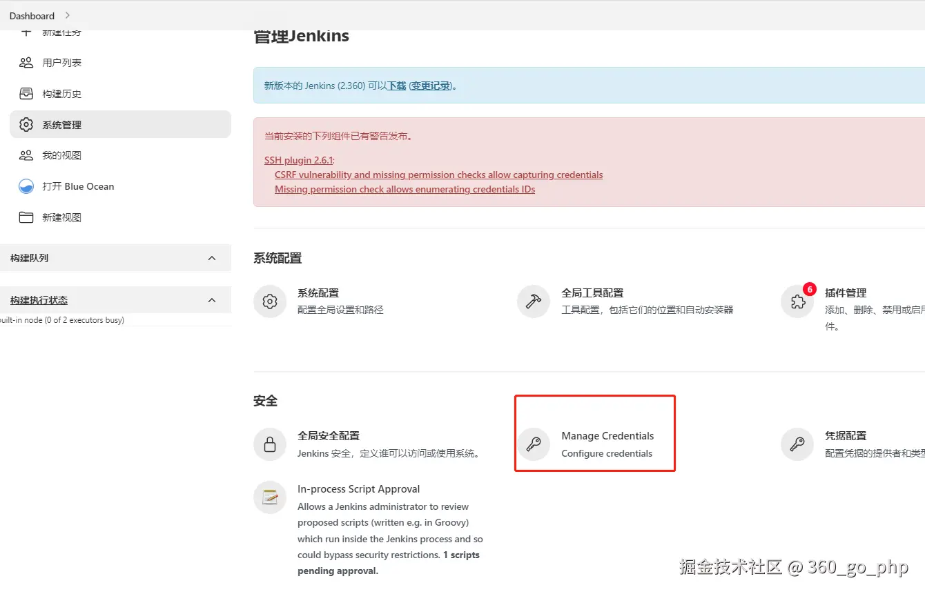Click the 构建历史 tray icon
The width and height of the screenshot is (925, 594).
pos(26,94)
